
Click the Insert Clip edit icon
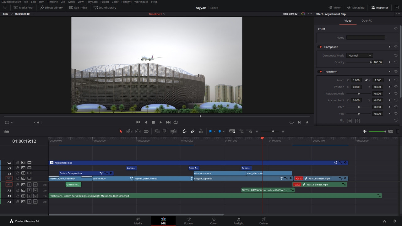tap(157, 132)
